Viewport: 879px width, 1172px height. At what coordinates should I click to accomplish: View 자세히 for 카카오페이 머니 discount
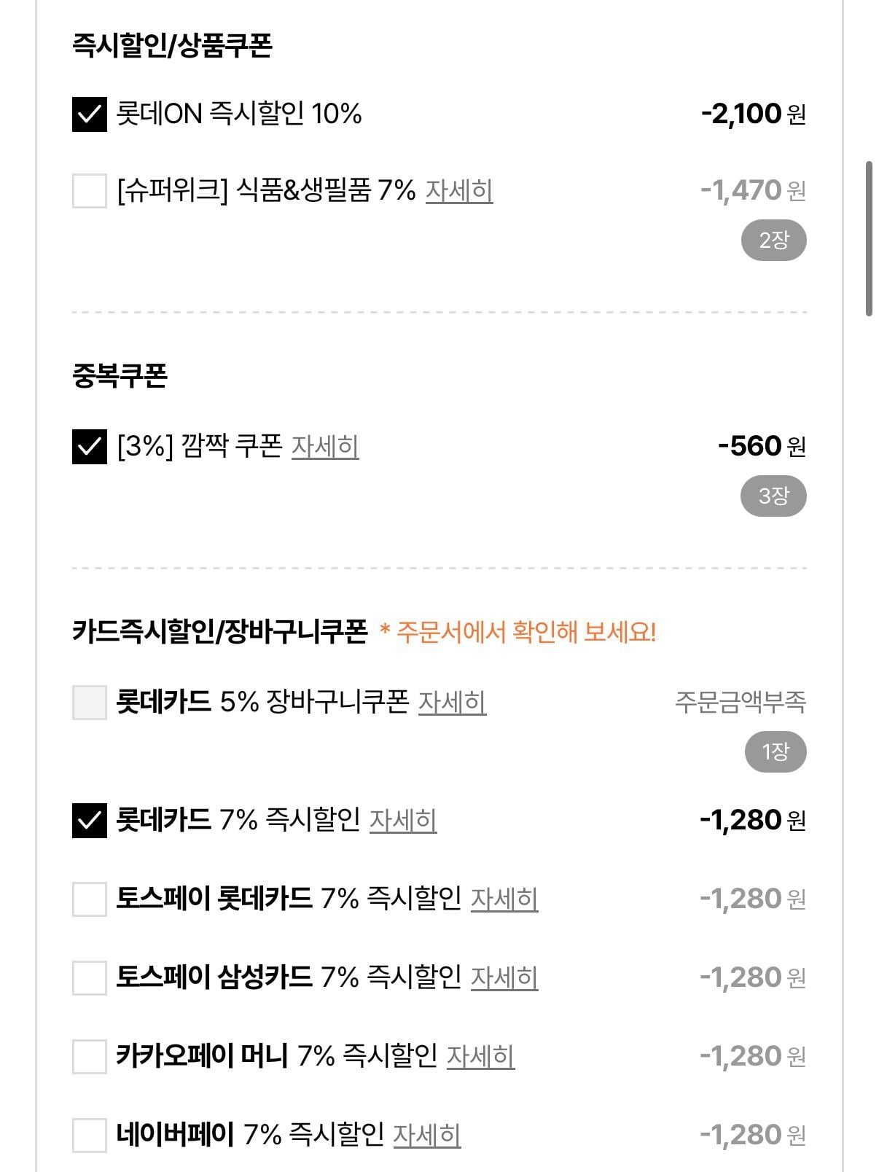pyautogui.click(x=480, y=1056)
